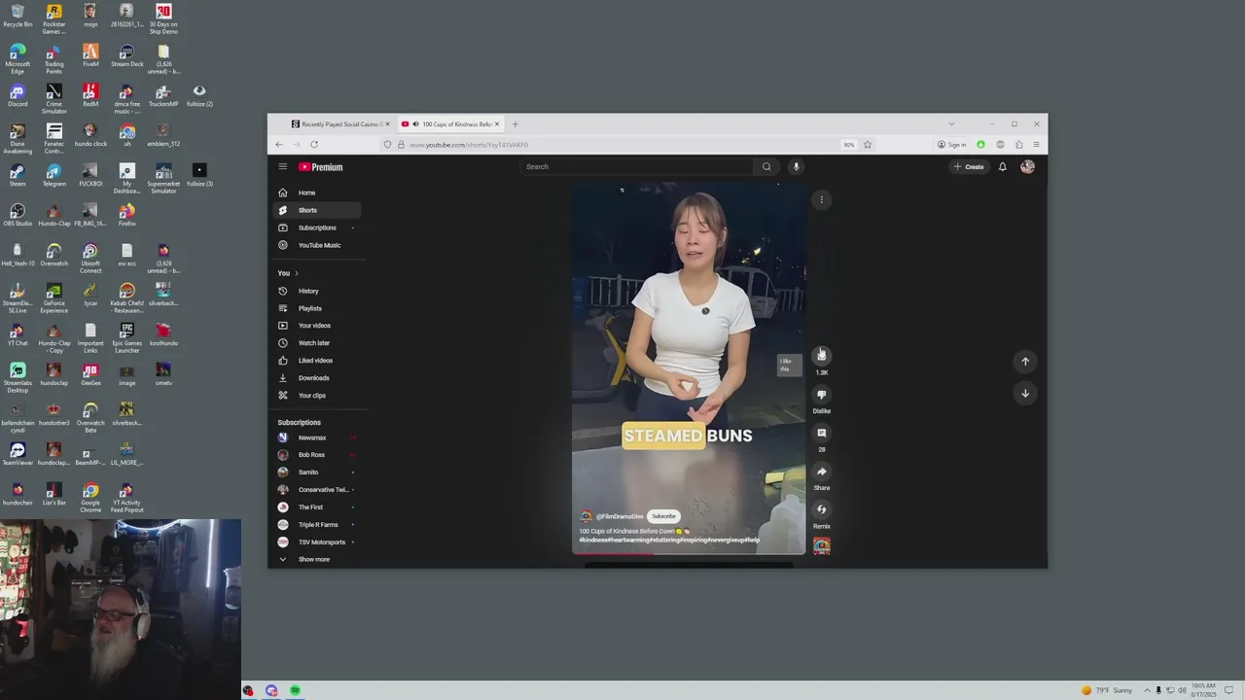The height and width of the screenshot is (700, 1245).
Task: Select Shorts in the YouTube sidebar
Action: click(x=316, y=210)
